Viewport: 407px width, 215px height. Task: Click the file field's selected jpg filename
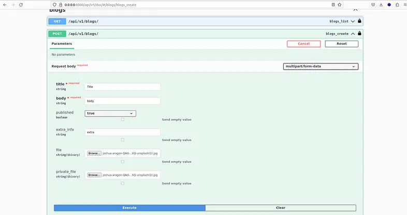[130, 153]
